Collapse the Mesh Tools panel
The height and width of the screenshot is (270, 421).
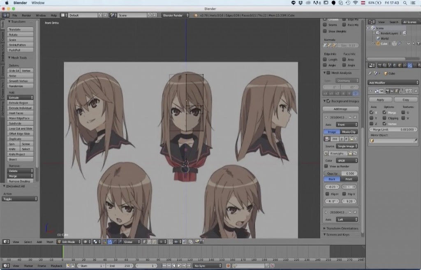click(x=17, y=57)
